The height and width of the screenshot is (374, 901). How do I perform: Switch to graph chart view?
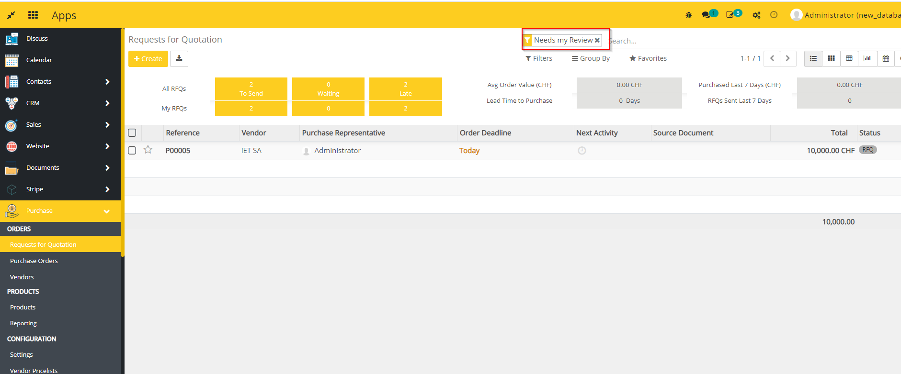click(x=867, y=58)
